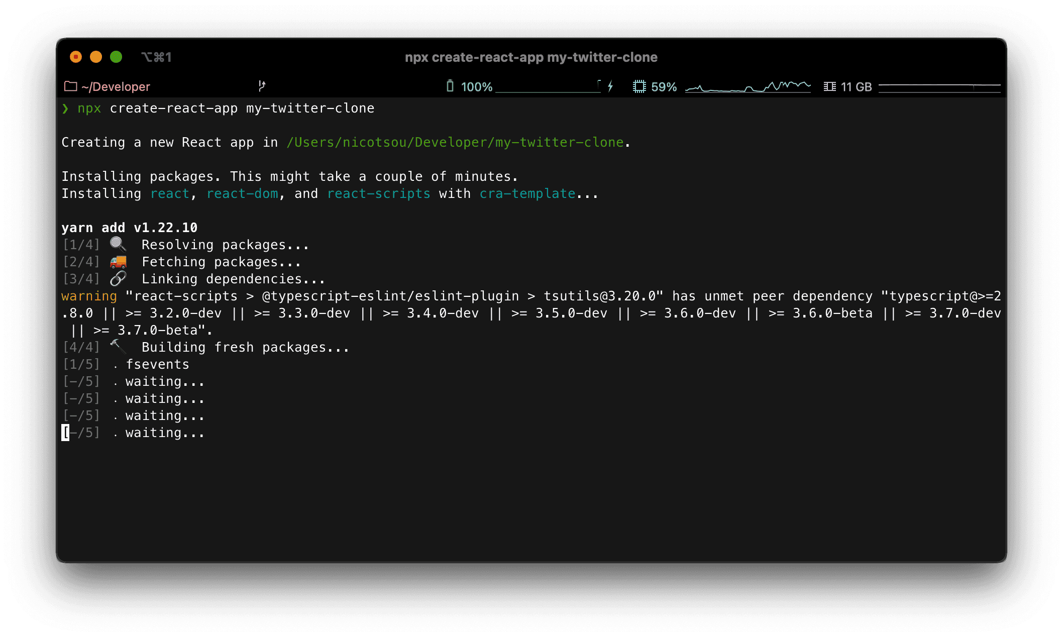Click the truck Fetching packages emoji
The image size is (1063, 637).
118,261
